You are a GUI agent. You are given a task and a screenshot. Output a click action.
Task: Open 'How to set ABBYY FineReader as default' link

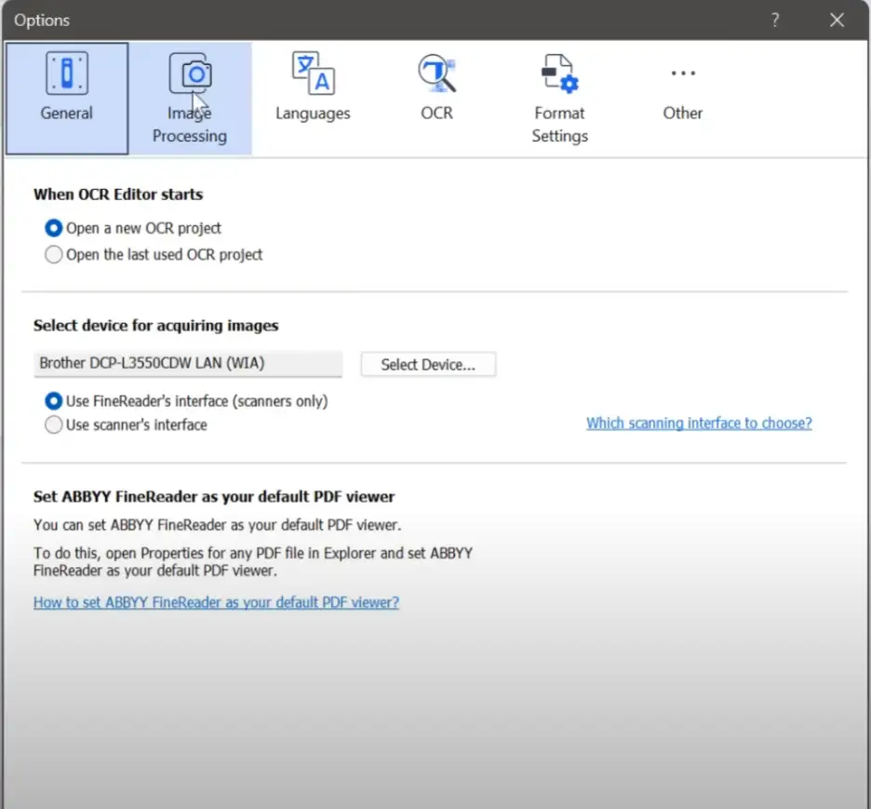pyautogui.click(x=216, y=602)
